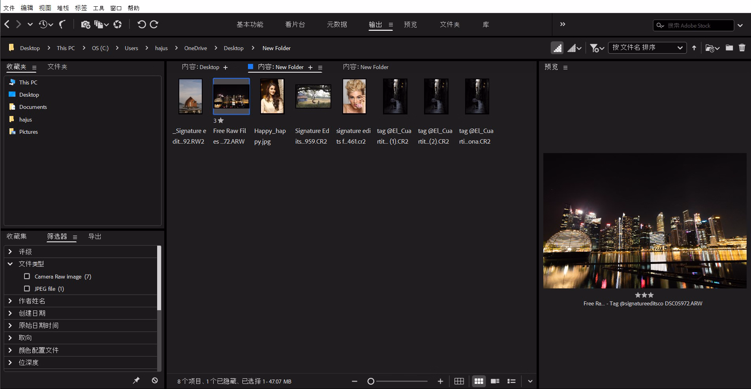Open the sort by filename dropdown

click(x=647, y=48)
